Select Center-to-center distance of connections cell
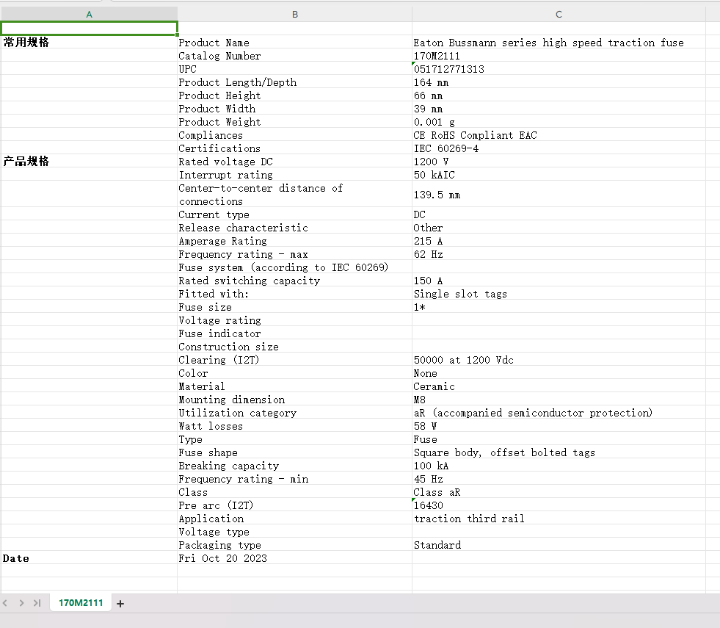 coord(295,195)
